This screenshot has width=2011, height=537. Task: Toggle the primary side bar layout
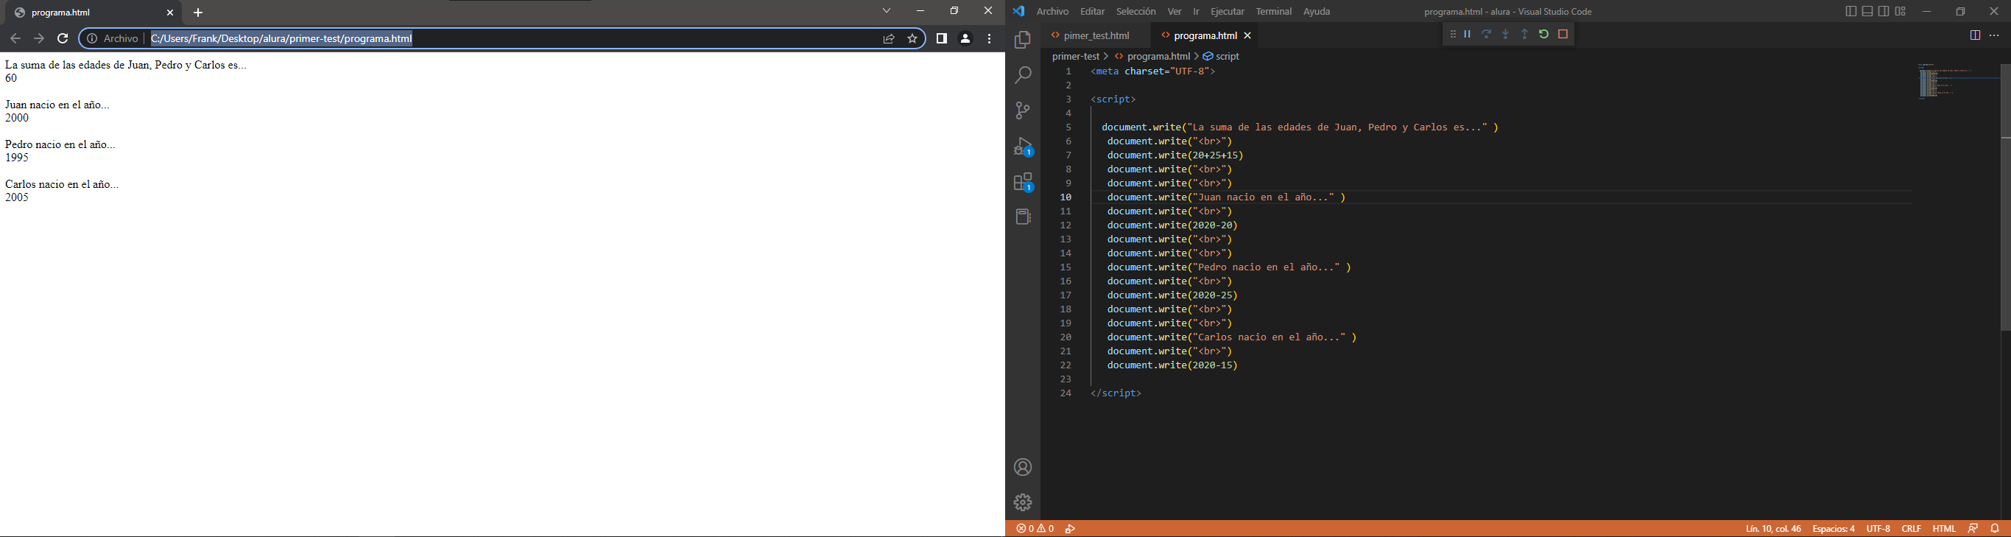pyautogui.click(x=1851, y=12)
